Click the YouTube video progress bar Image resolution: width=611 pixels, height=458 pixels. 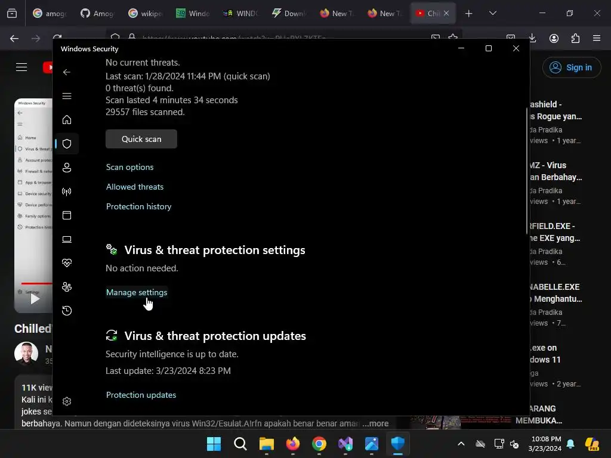[x=36, y=283]
